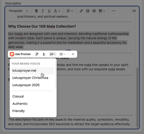Open HTML code view

tap(134, 11)
